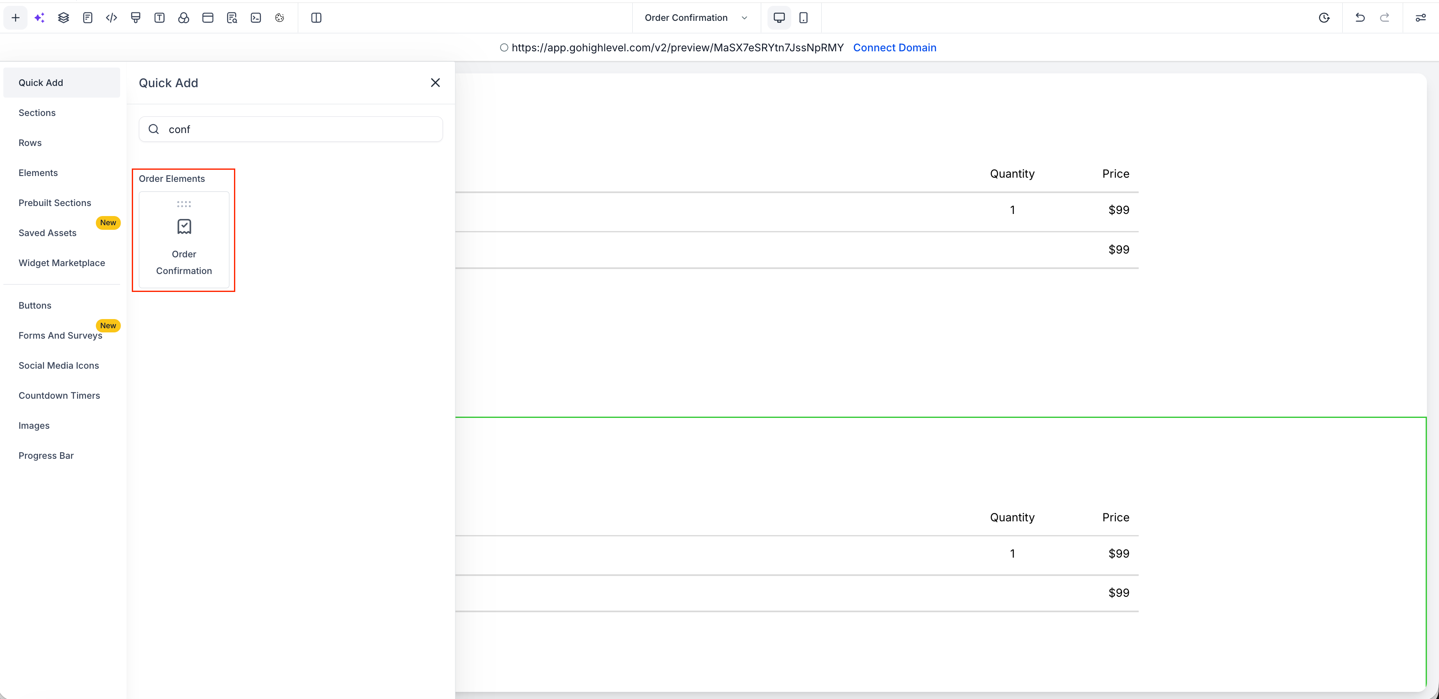Click the paint brush styling icon

coord(136,18)
